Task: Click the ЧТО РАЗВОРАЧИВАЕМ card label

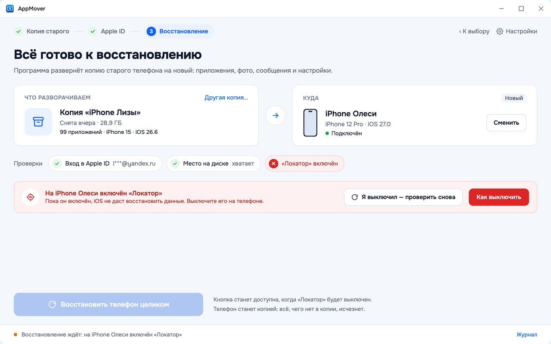Action: coord(58,98)
